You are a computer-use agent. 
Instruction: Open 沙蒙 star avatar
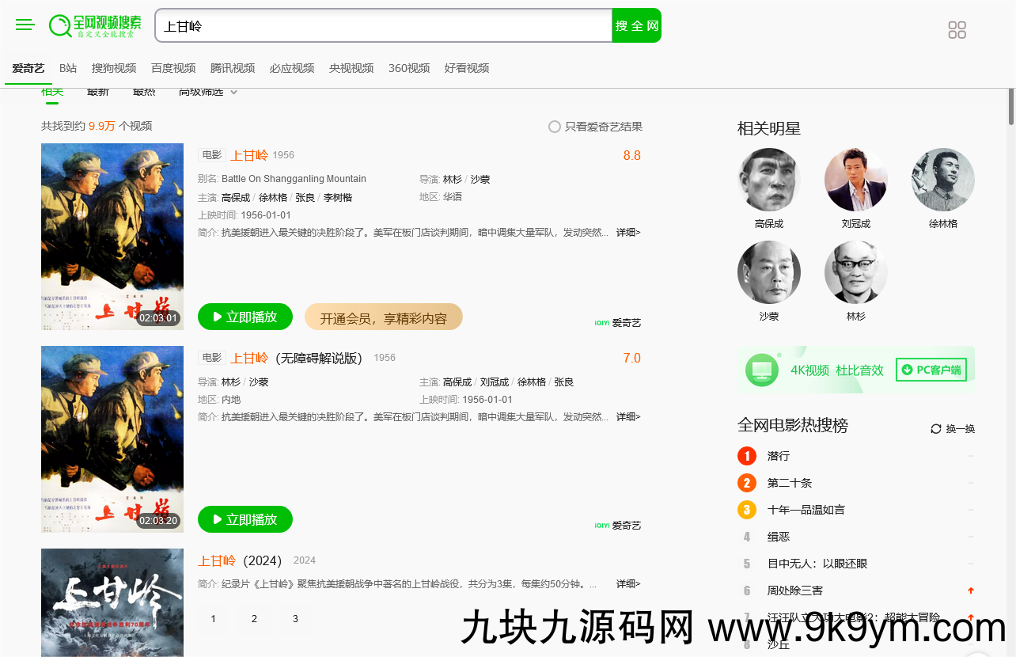coord(769,272)
